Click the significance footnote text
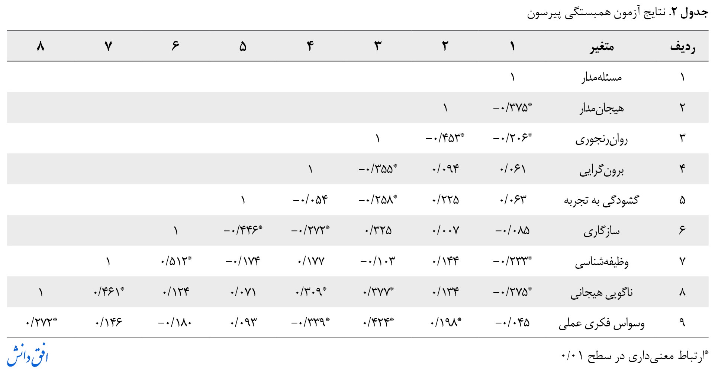 click(x=635, y=356)
